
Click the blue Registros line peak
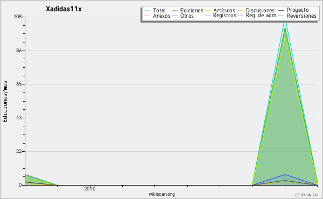pos(285,174)
